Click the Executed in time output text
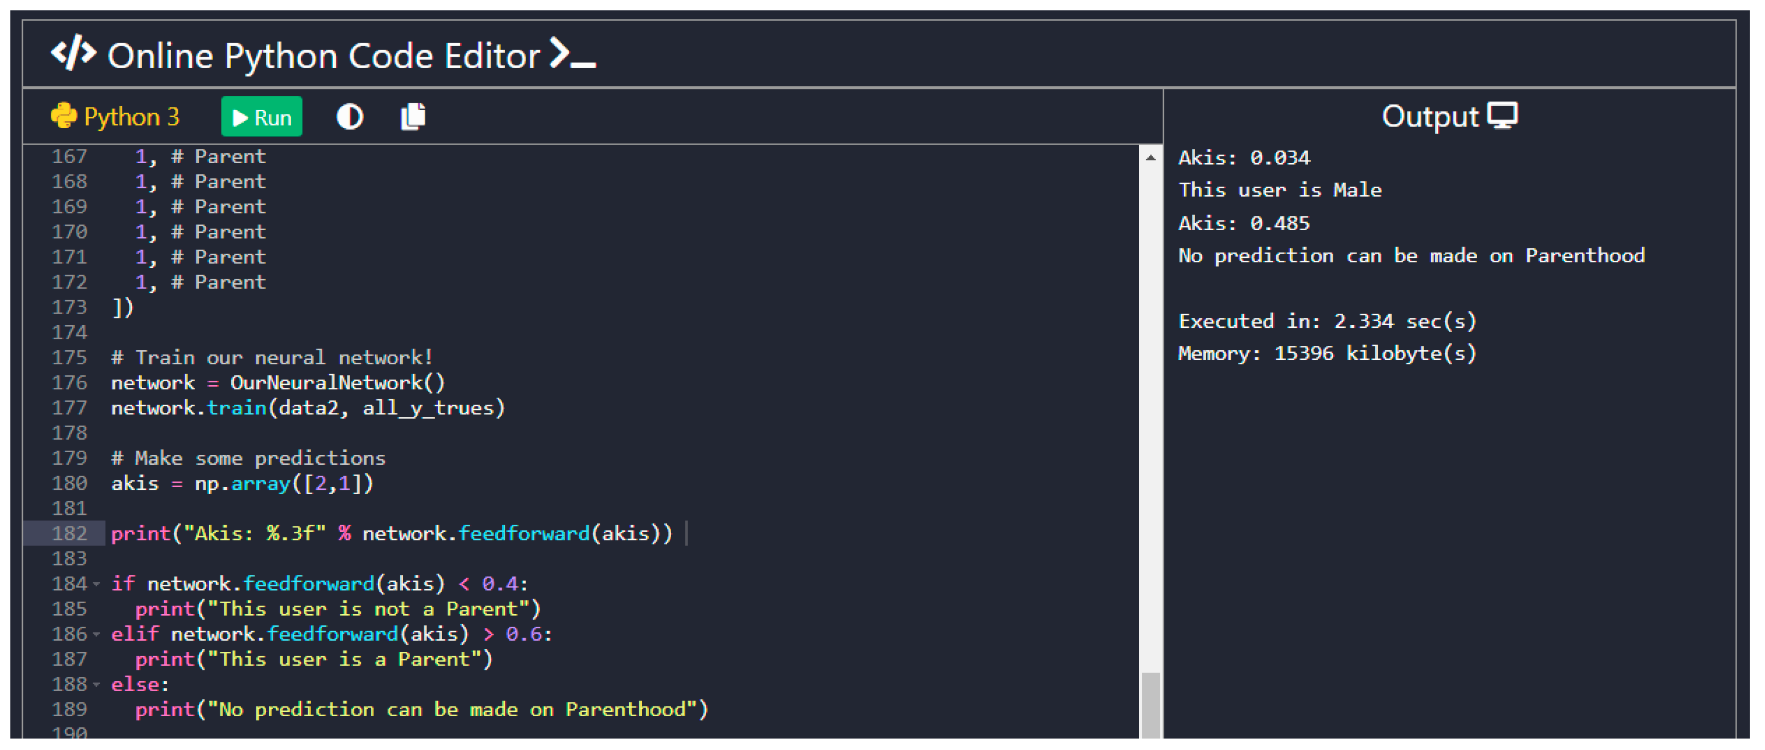1765x750 pixels. click(x=1327, y=321)
